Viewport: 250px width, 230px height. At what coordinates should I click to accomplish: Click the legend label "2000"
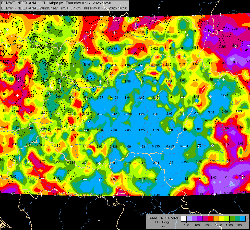[240, 225]
